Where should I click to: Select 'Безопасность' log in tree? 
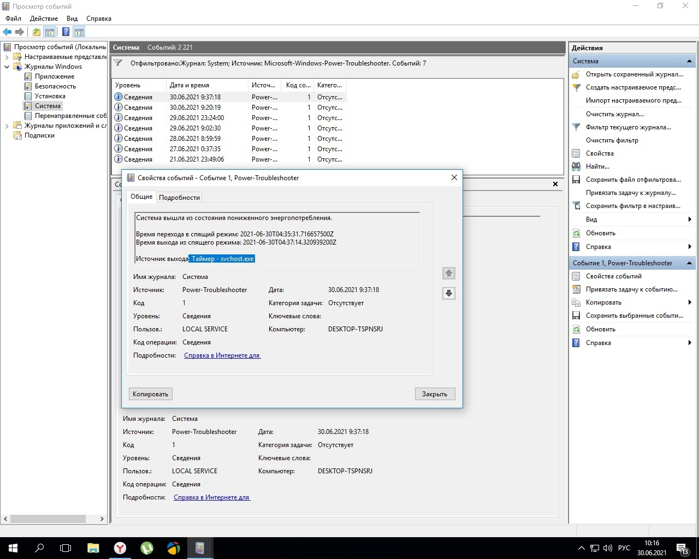coord(55,86)
